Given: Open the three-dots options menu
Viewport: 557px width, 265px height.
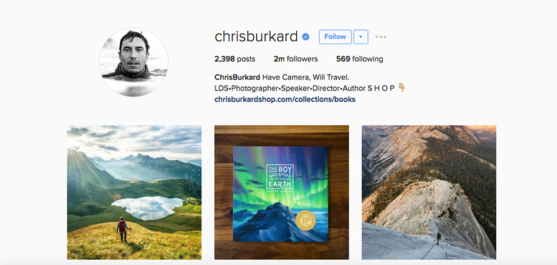Looking at the screenshot, I should tap(380, 37).
